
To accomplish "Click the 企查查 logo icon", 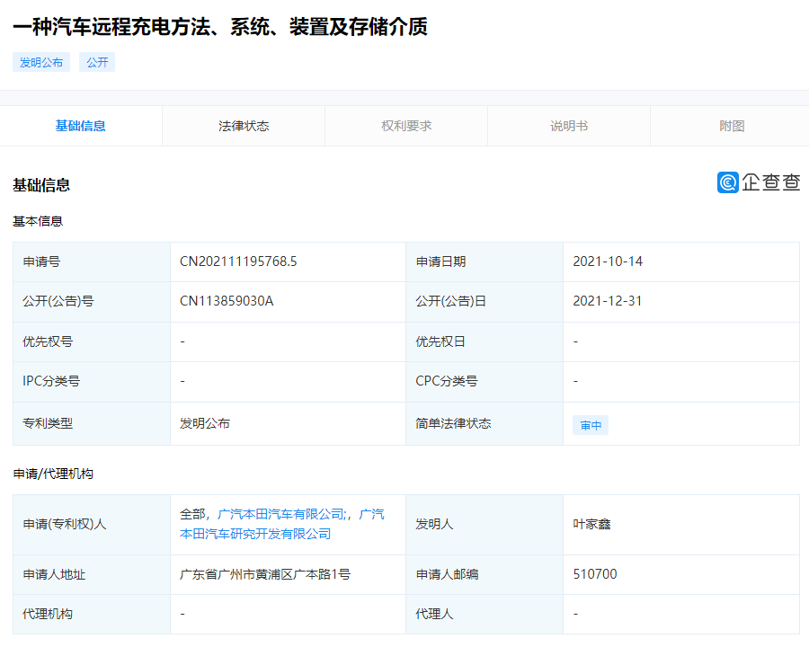I will point(728,182).
